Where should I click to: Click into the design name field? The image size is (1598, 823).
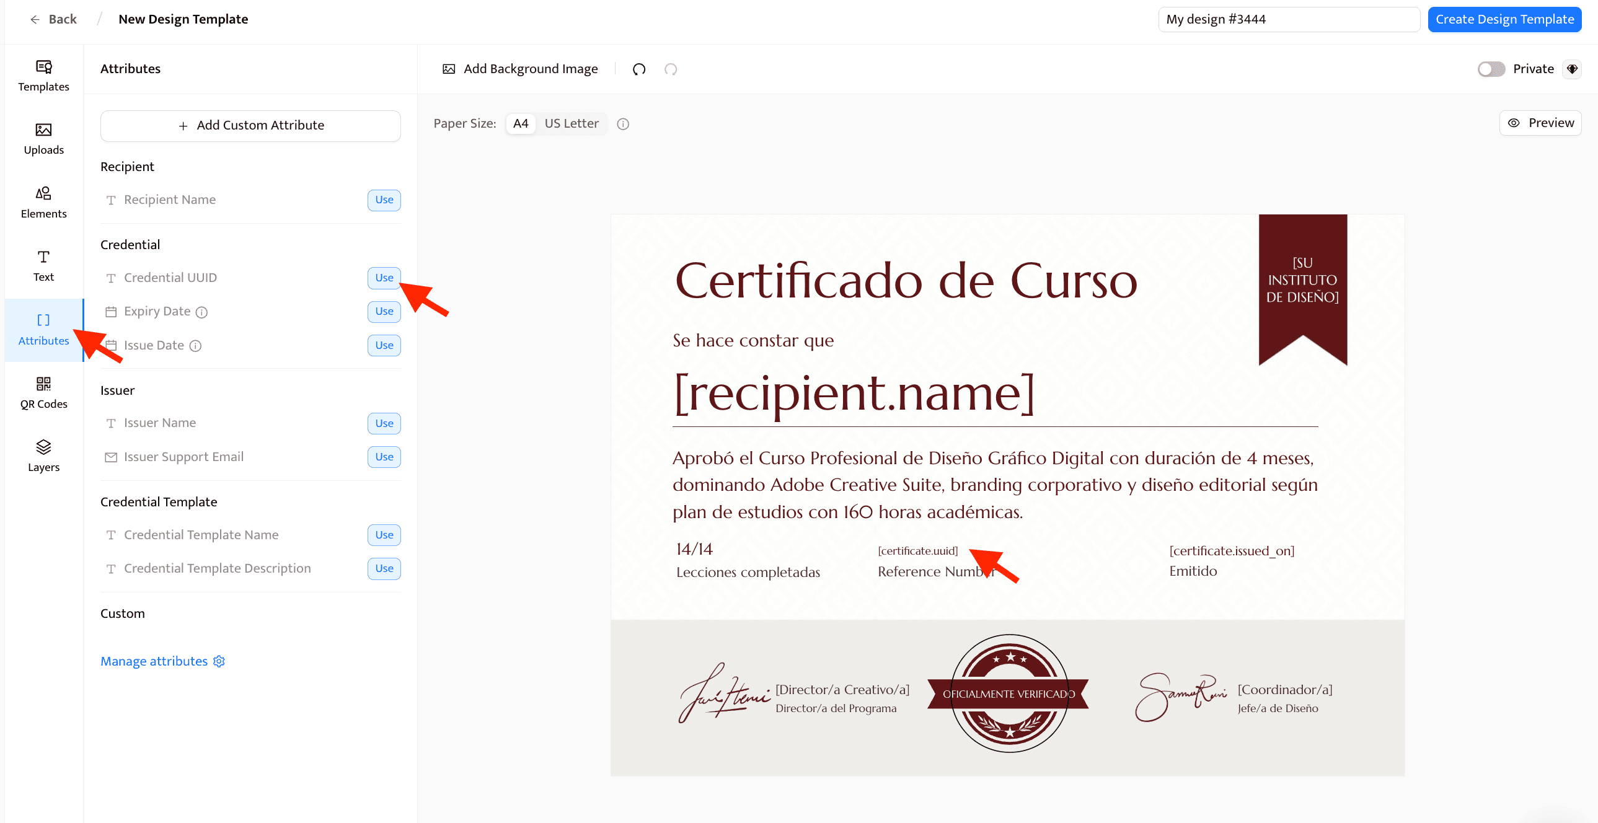coord(1289,19)
